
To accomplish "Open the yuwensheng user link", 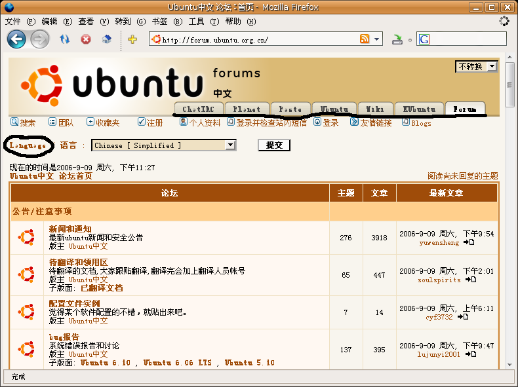I will click(x=439, y=242).
